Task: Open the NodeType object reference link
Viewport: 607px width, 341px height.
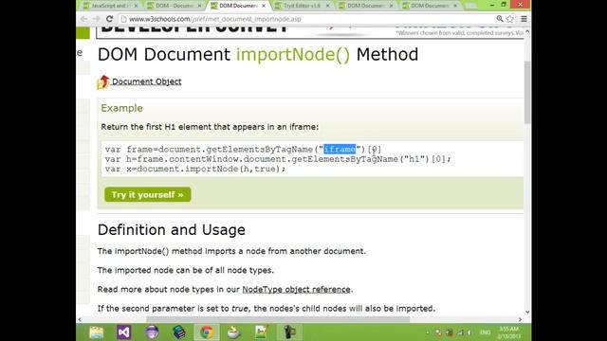Action: coord(296,289)
